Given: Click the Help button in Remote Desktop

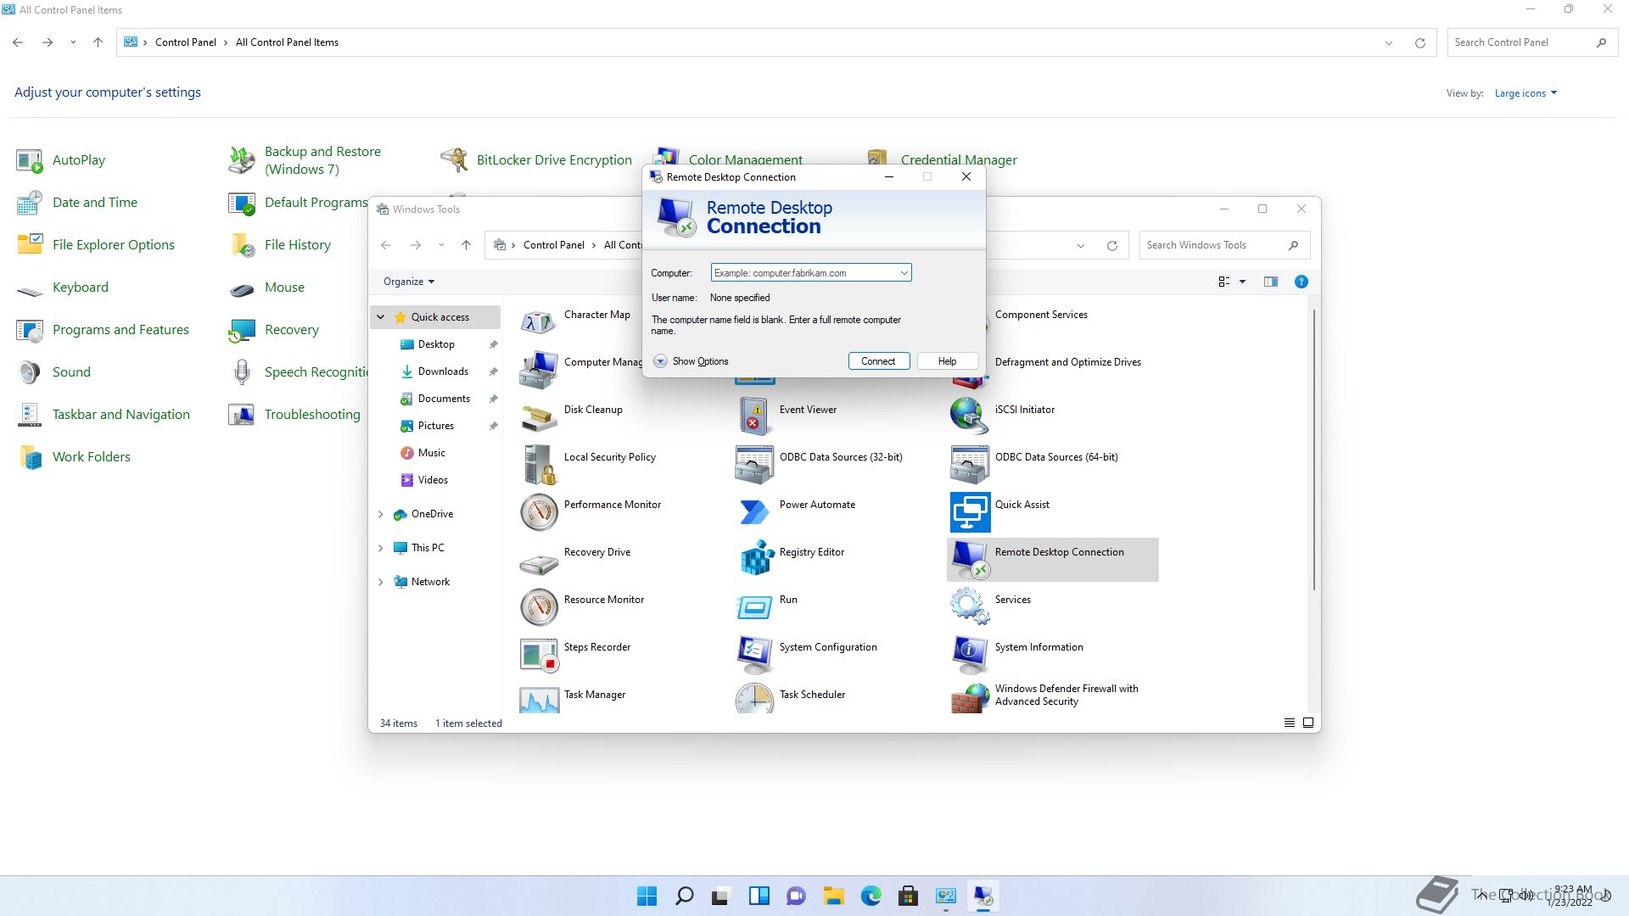Looking at the screenshot, I should pyautogui.click(x=947, y=361).
